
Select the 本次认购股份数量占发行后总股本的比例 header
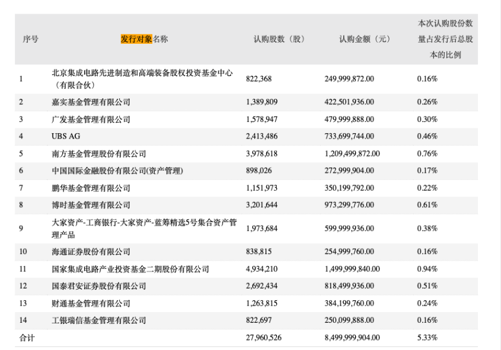pyautogui.click(x=445, y=39)
